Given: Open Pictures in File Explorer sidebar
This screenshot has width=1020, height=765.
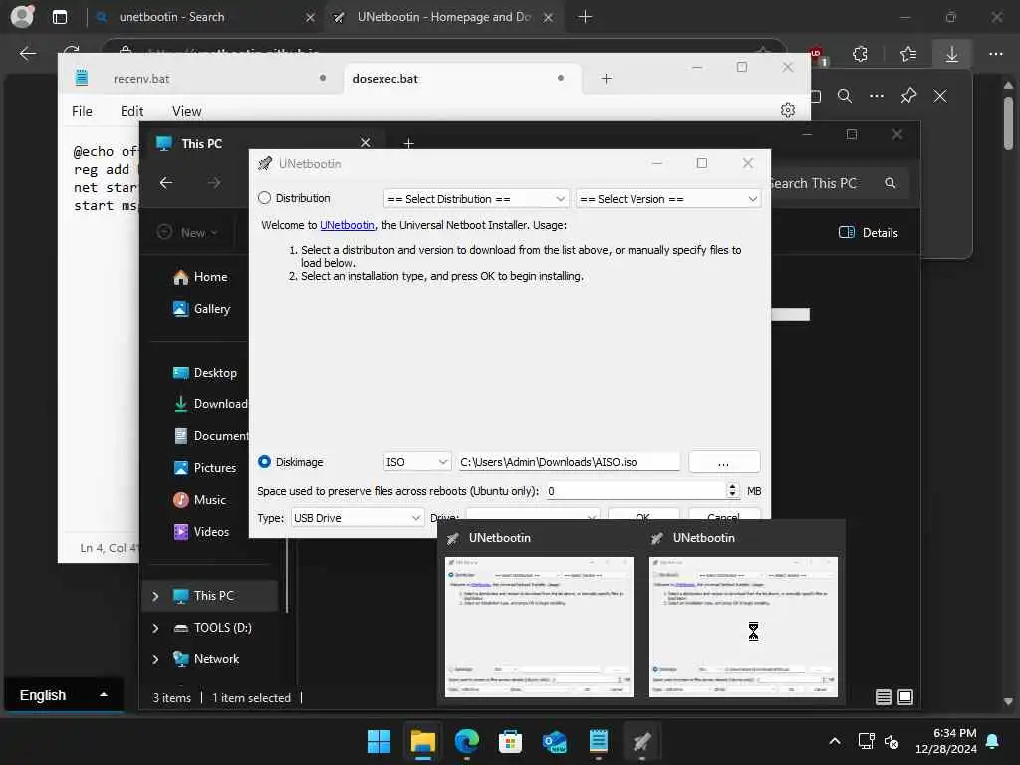Looking at the screenshot, I should point(205,468).
